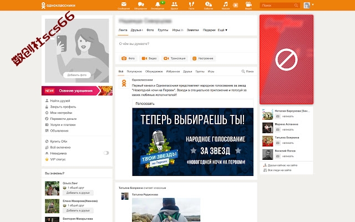
Task: Select the Обсуждаемое feed filter
Action: pos(154,72)
